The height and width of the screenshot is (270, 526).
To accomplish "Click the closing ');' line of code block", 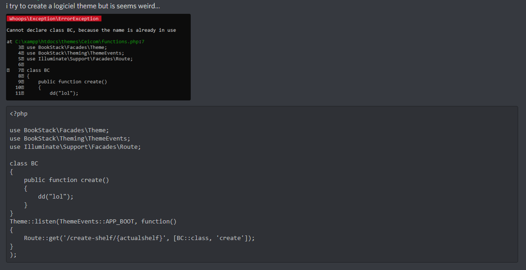I will (13, 255).
